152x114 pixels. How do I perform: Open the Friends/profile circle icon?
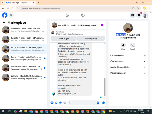83,15
